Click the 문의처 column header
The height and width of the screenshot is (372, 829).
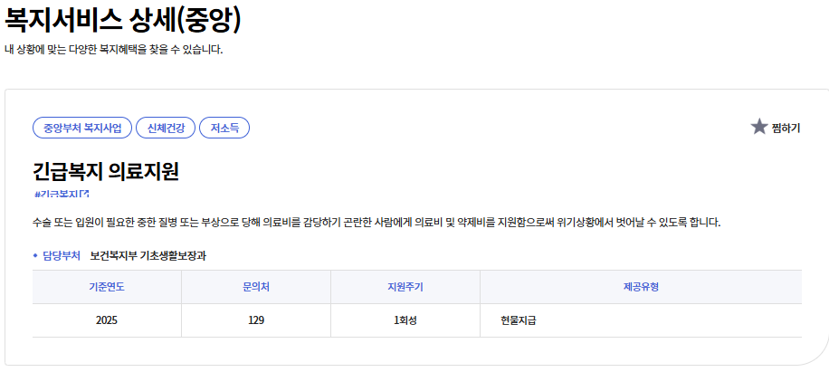point(256,288)
